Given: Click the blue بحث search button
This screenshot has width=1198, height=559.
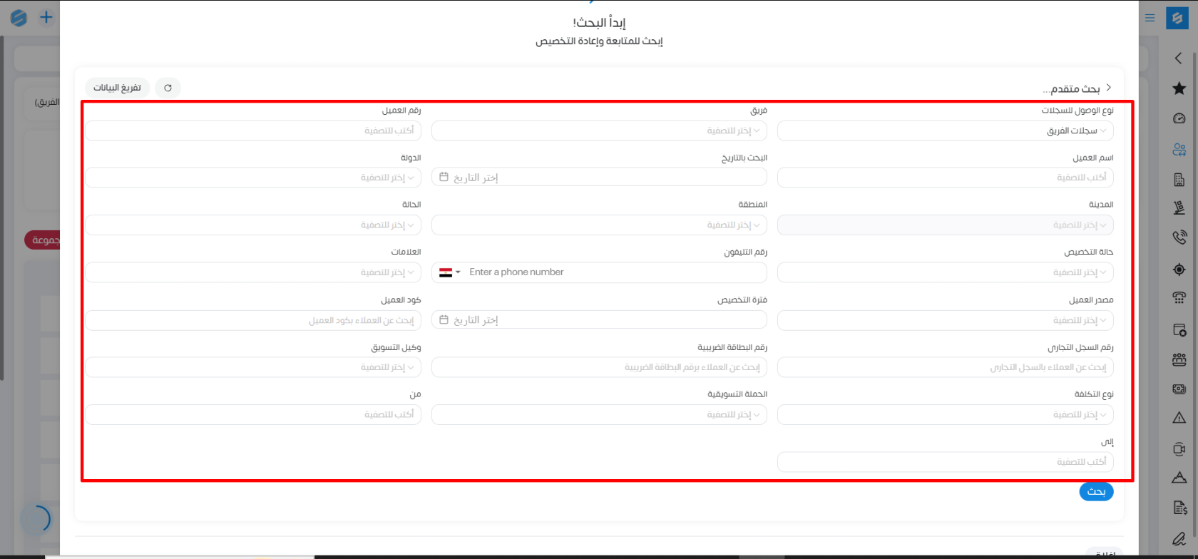Looking at the screenshot, I should point(1096,491).
